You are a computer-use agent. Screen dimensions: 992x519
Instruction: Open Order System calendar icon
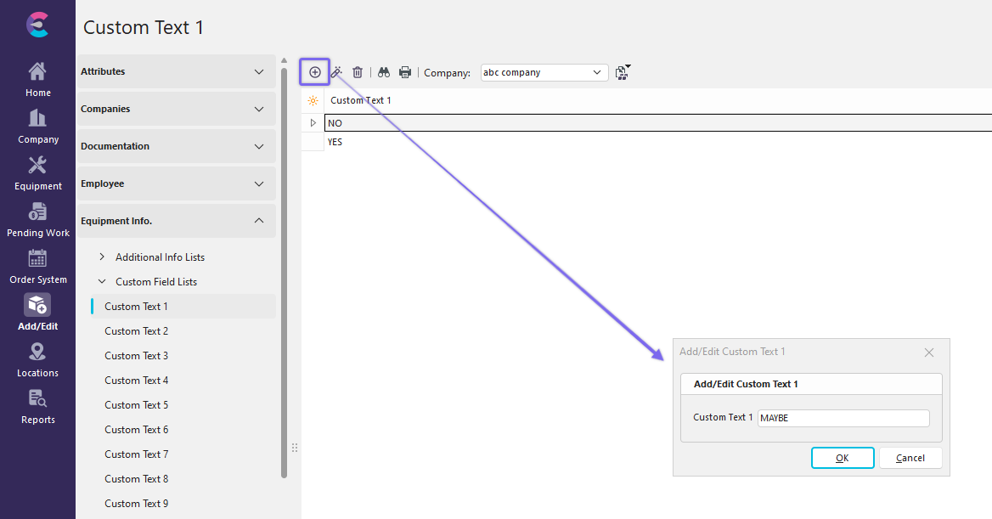click(37, 267)
